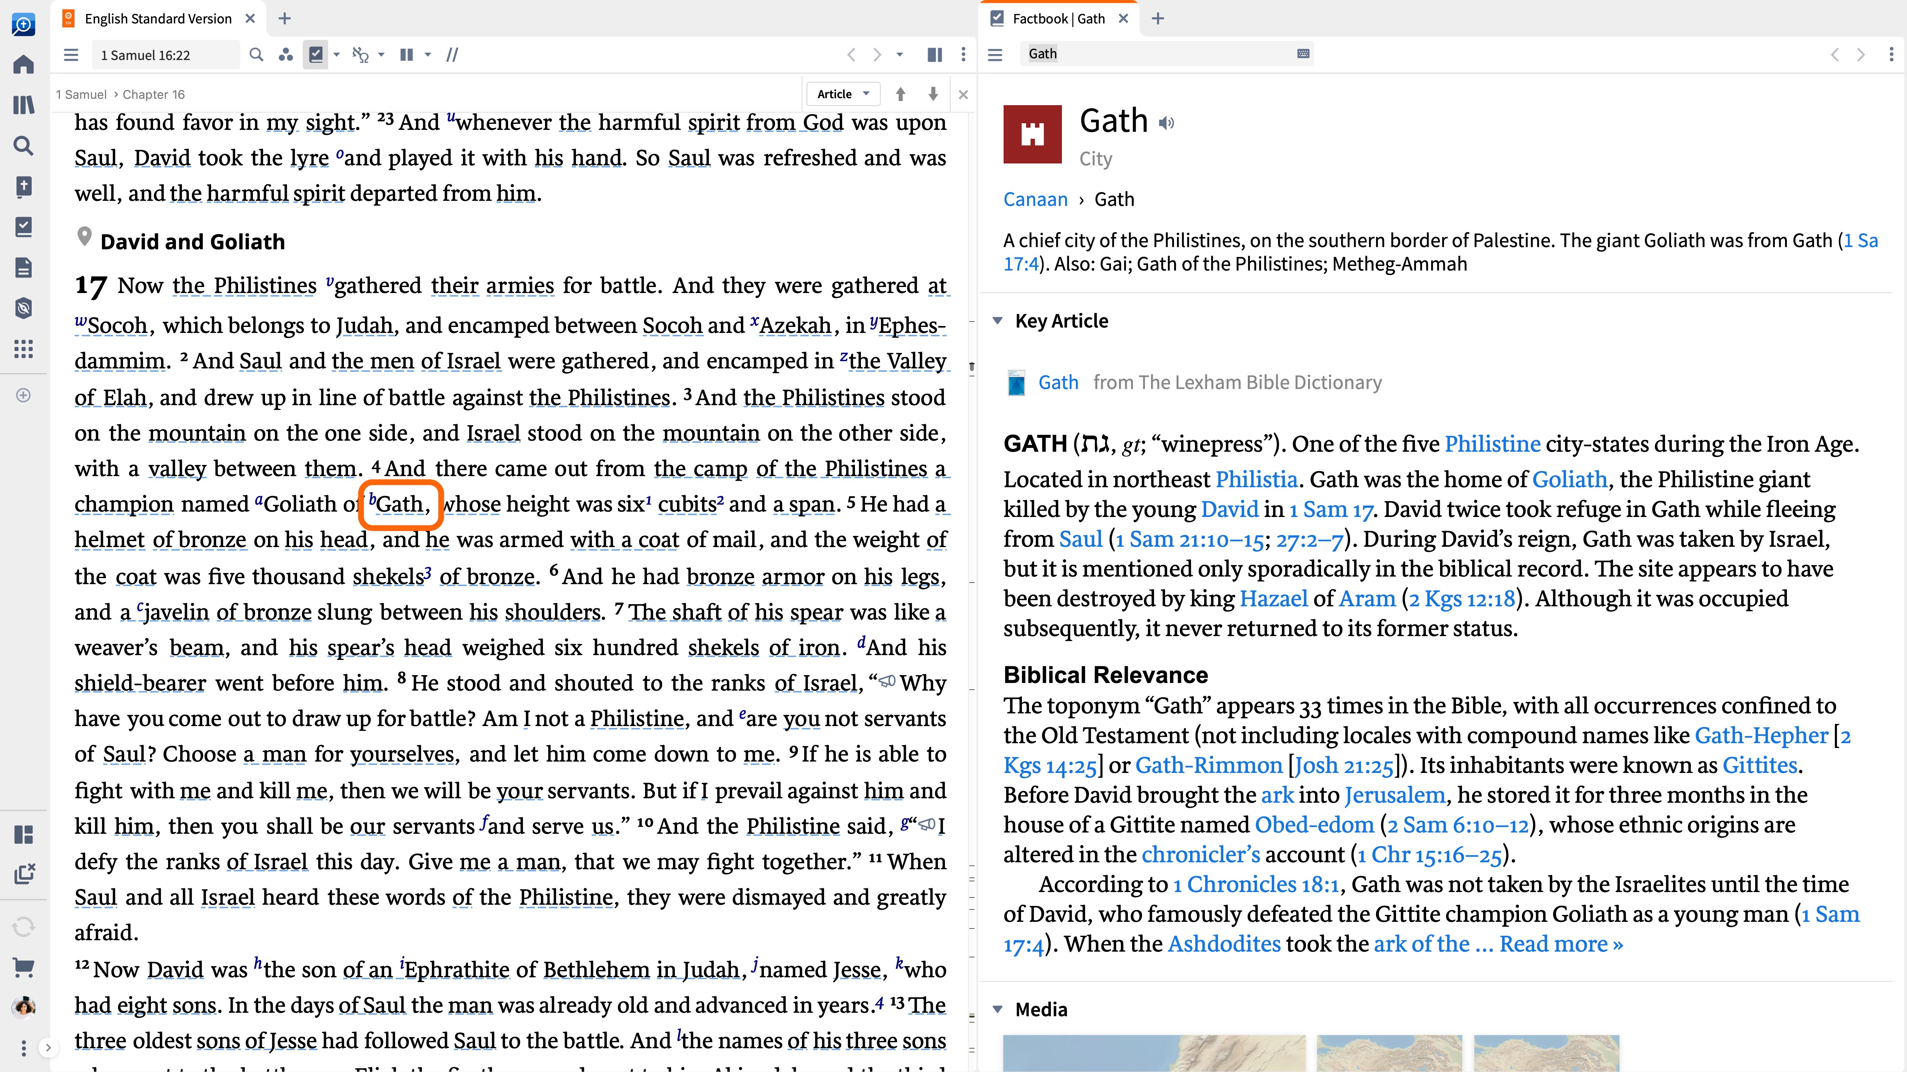Click the add shortcut plus circle icon
This screenshot has width=1907, height=1072.
coord(24,395)
